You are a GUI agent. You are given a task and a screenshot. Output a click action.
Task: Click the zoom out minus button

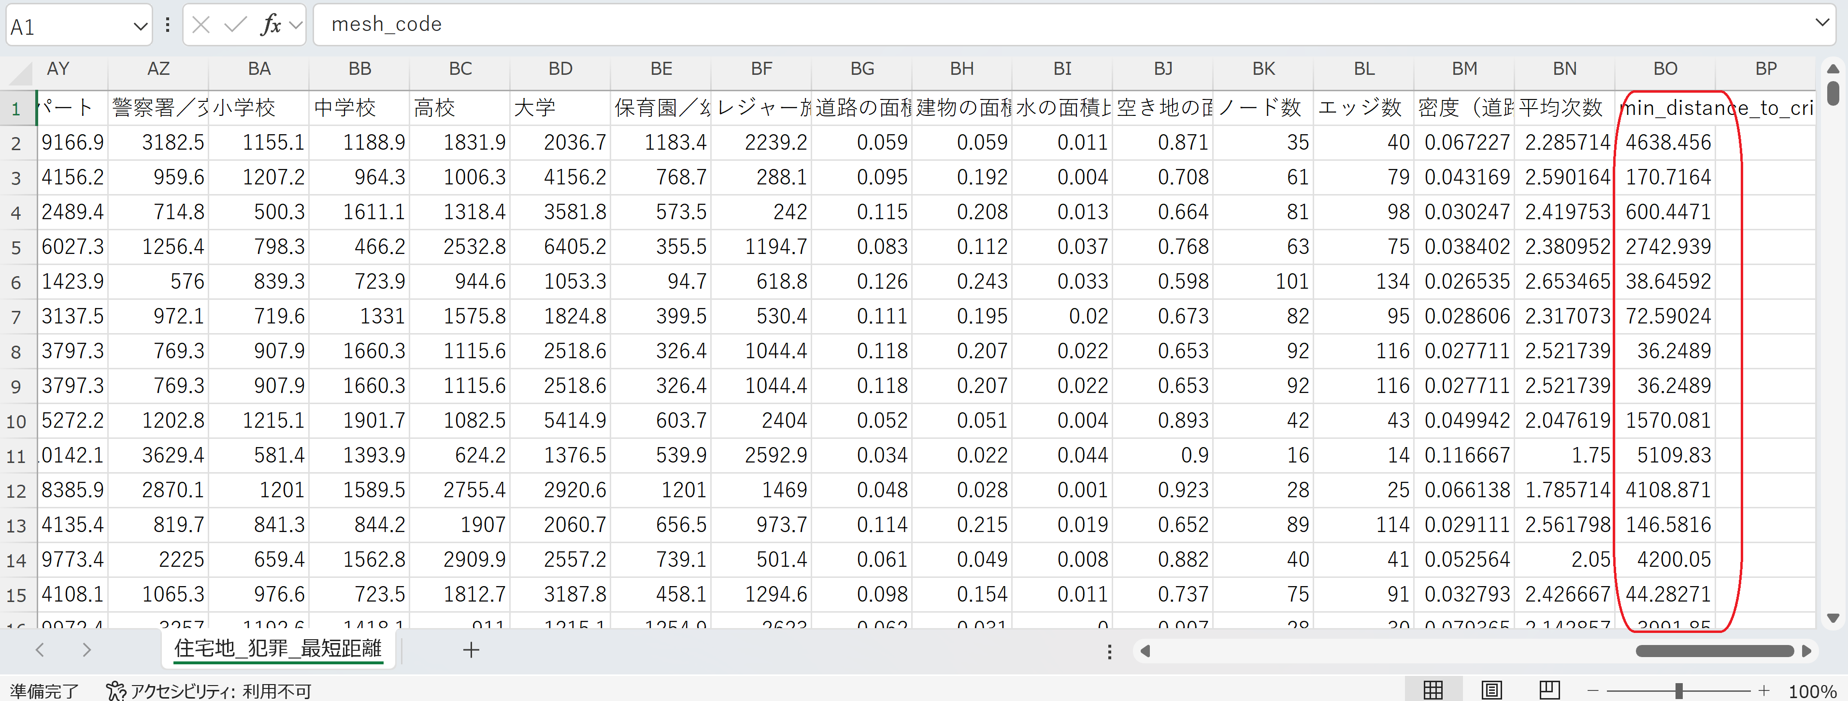click(1593, 690)
